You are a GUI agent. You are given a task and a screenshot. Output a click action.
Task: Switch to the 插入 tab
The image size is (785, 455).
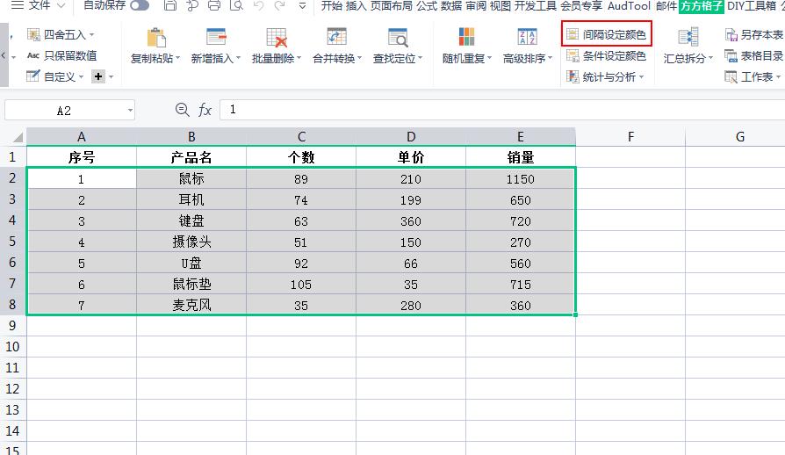[x=356, y=5]
